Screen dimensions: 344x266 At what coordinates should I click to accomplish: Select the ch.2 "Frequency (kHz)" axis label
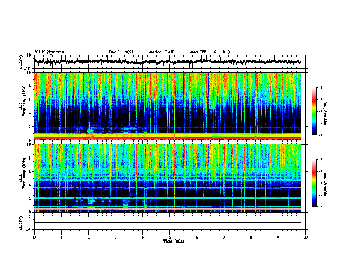[24, 173]
